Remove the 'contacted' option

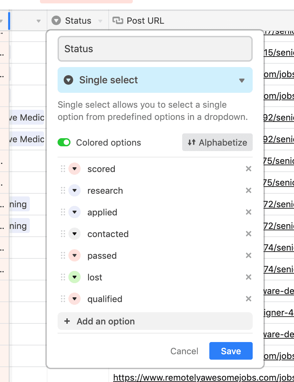tap(249, 234)
